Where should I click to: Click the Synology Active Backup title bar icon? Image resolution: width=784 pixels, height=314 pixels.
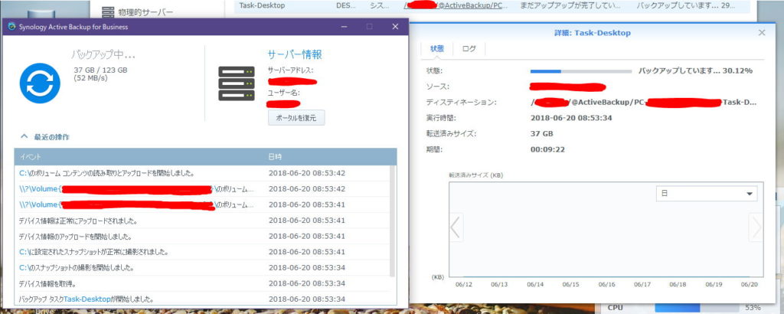coord(12,27)
